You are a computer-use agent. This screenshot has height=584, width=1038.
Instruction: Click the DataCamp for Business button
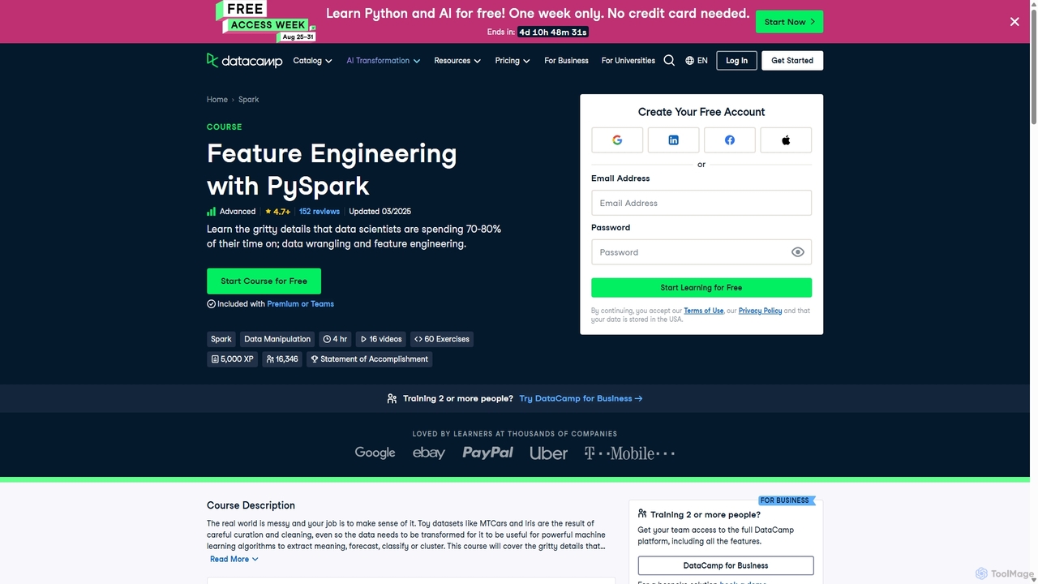726,565
